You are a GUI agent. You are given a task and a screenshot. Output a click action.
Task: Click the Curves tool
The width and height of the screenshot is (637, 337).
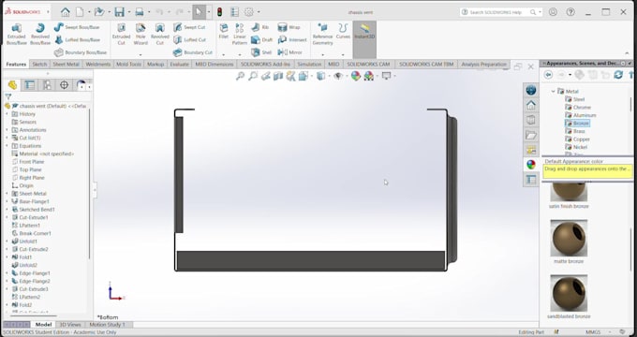click(x=343, y=31)
